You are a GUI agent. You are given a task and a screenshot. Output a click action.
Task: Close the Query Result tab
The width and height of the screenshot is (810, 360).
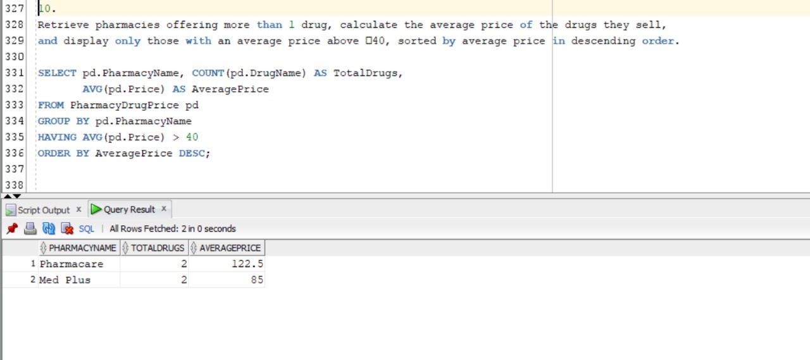(x=163, y=209)
